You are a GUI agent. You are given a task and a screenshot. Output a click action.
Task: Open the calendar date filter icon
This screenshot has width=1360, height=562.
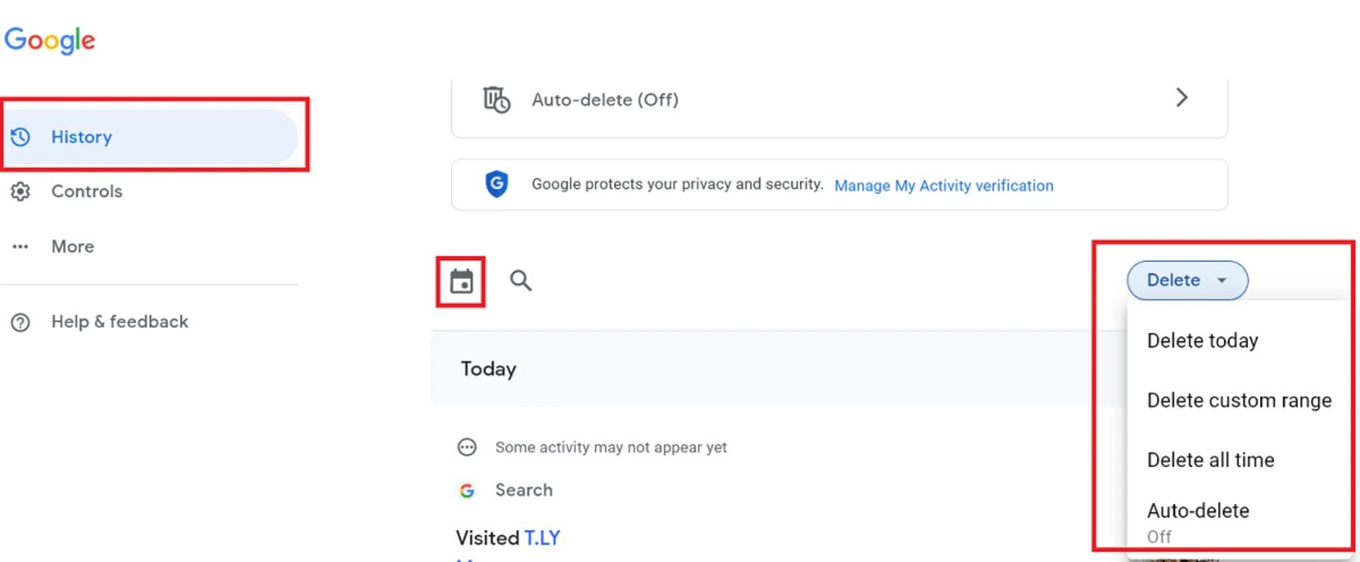(461, 281)
